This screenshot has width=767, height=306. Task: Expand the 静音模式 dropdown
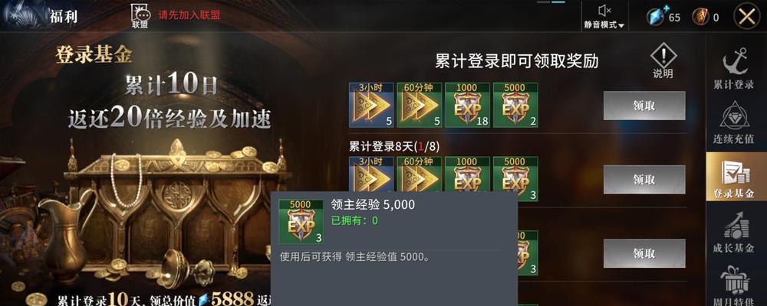[604, 25]
